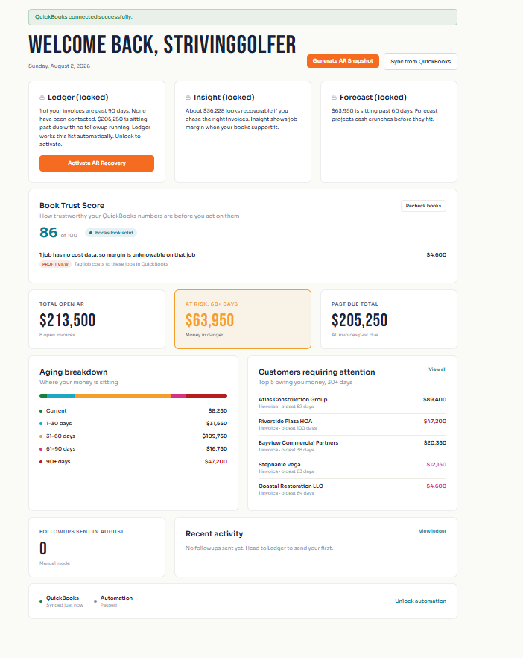523x658 pixels.
Task: Select Riverside Plaza HOA customer row
Action: [352, 424]
